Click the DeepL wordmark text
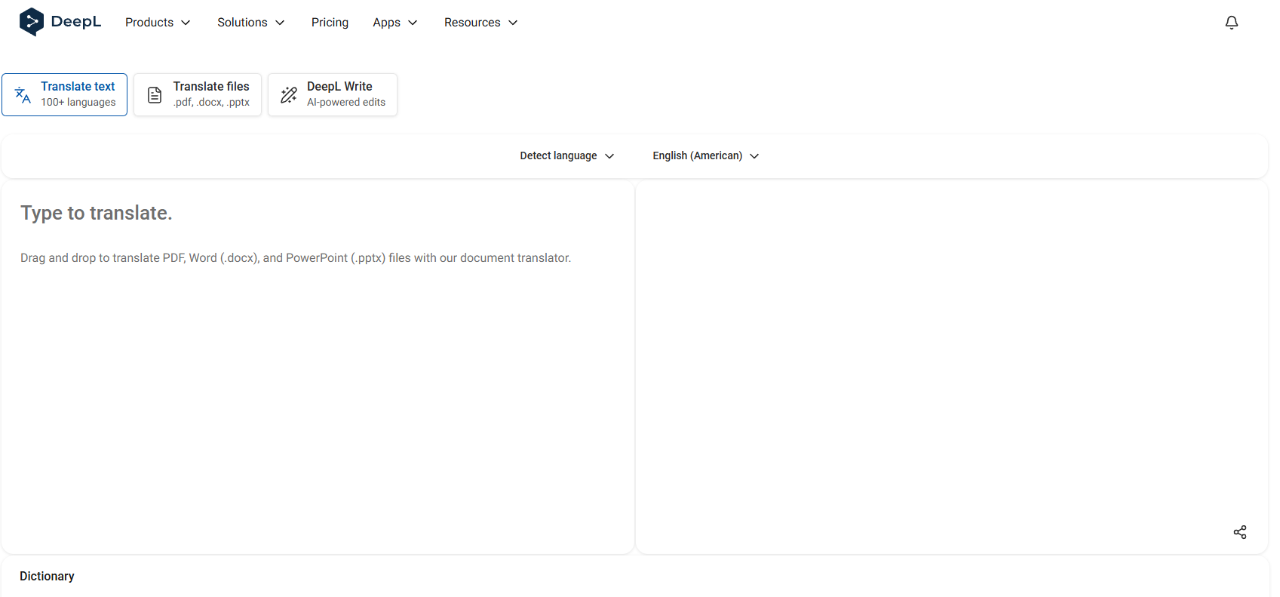 click(x=75, y=22)
